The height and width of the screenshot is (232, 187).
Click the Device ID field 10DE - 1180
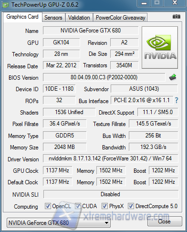coord(59,89)
